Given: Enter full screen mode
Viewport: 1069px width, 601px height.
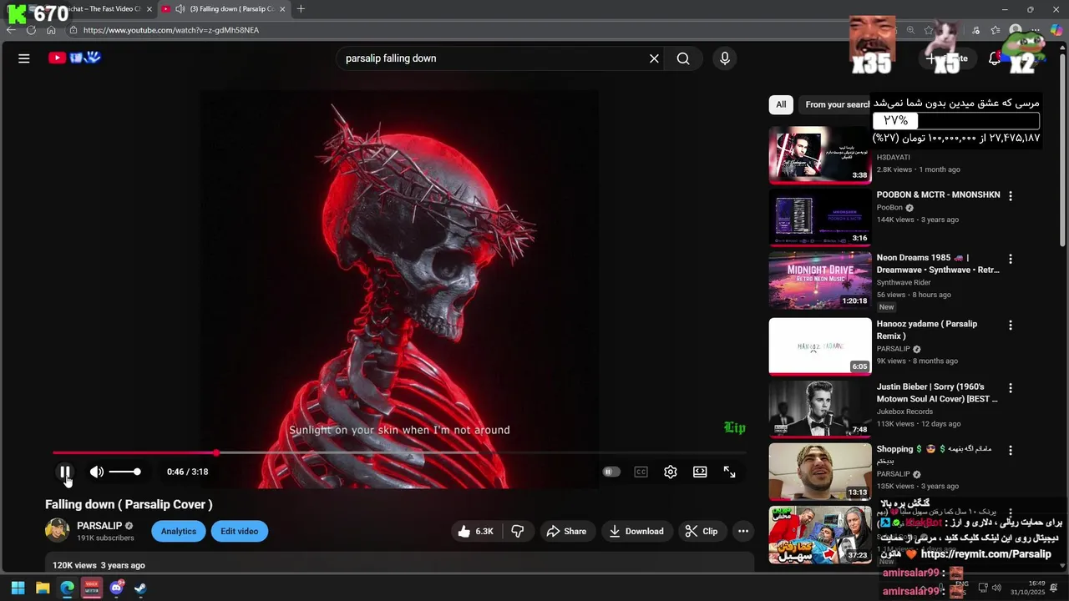Looking at the screenshot, I should [730, 472].
